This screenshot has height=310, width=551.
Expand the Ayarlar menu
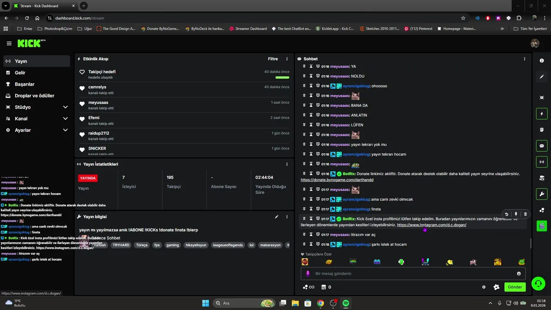37,130
